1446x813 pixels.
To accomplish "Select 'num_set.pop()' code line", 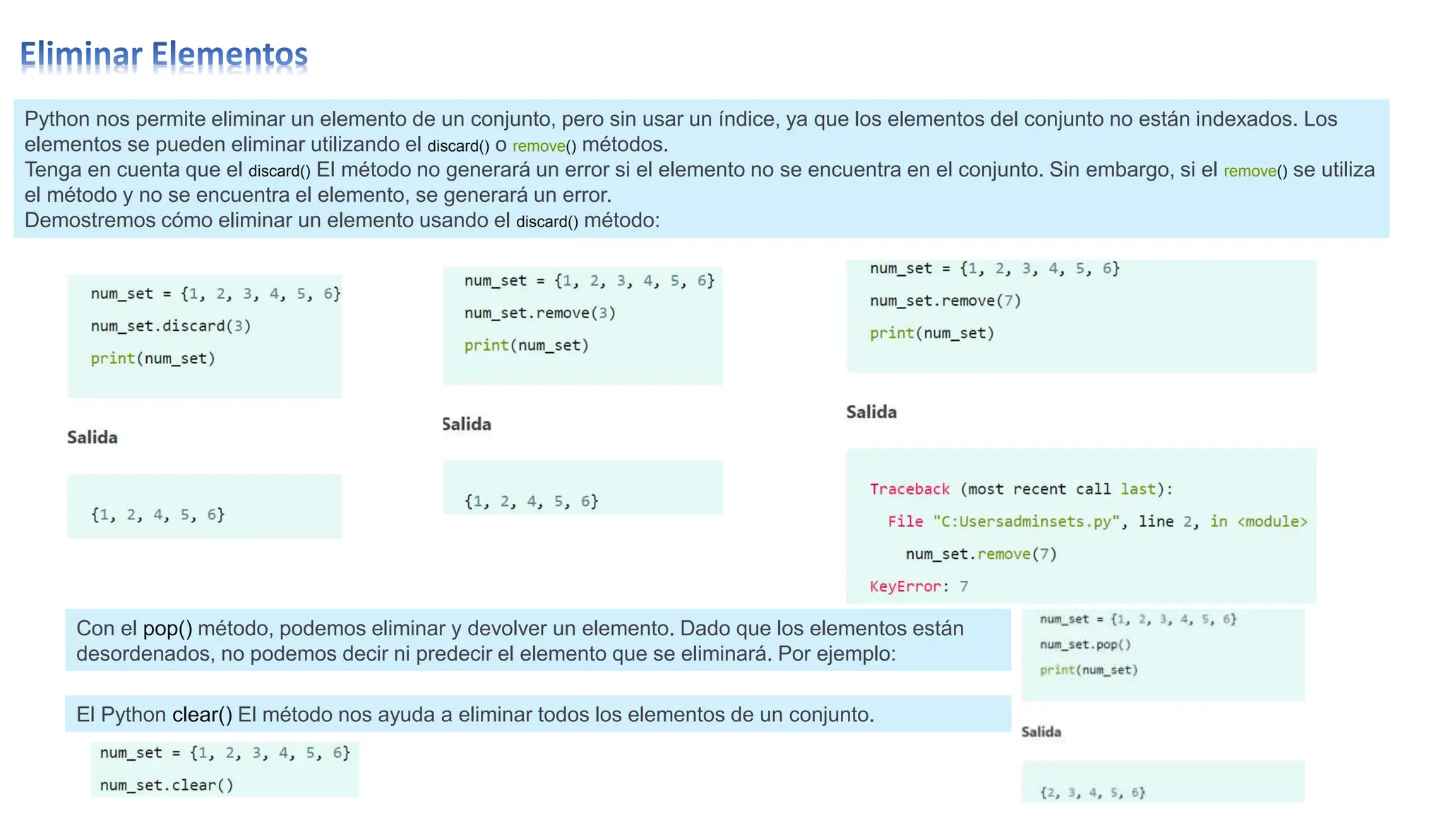I will pyautogui.click(x=1085, y=644).
